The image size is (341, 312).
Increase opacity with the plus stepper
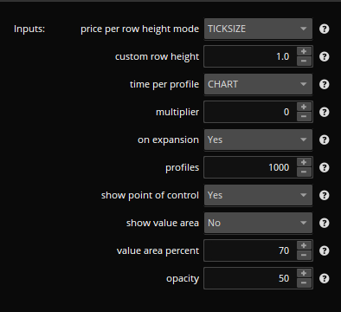304,273
